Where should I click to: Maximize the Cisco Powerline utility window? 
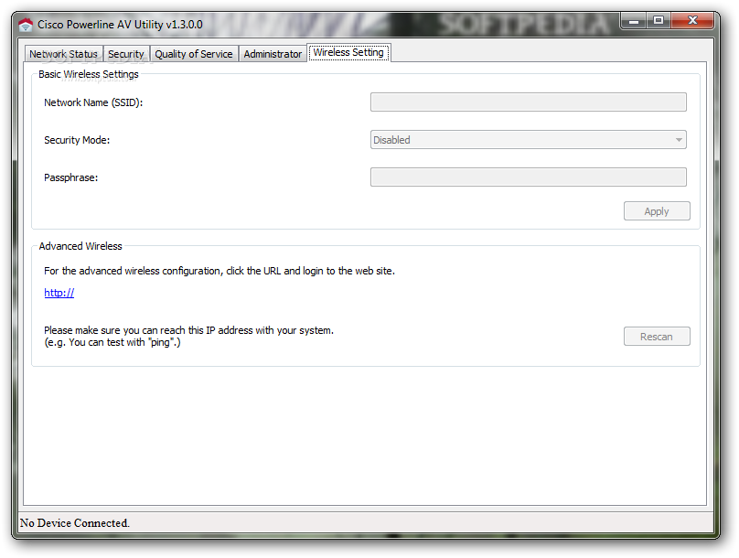659,21
